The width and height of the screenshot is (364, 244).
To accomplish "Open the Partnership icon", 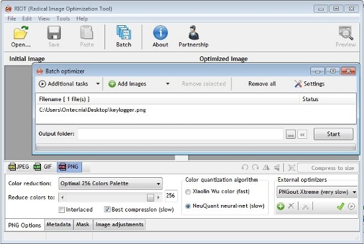I will [x=193, y=32].
